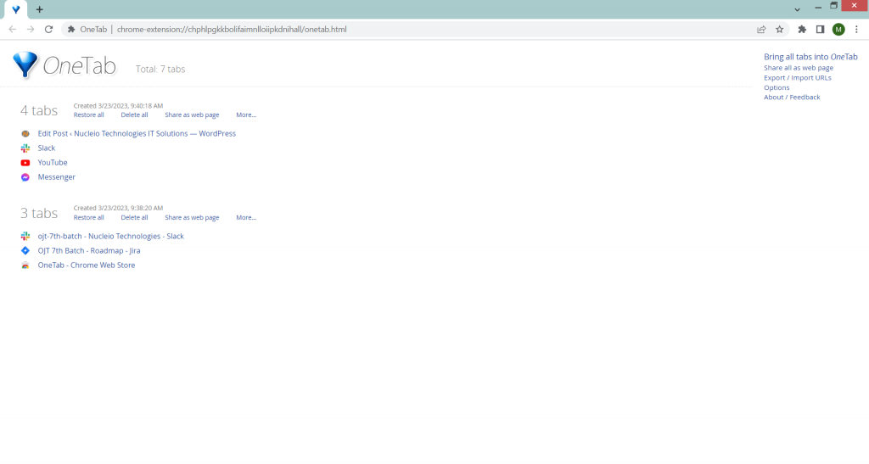Image resolution: width=869 pixels, height=464 pixels.
Task: Click the Total: 7 tabs text
Action: (x=160, y=70)
